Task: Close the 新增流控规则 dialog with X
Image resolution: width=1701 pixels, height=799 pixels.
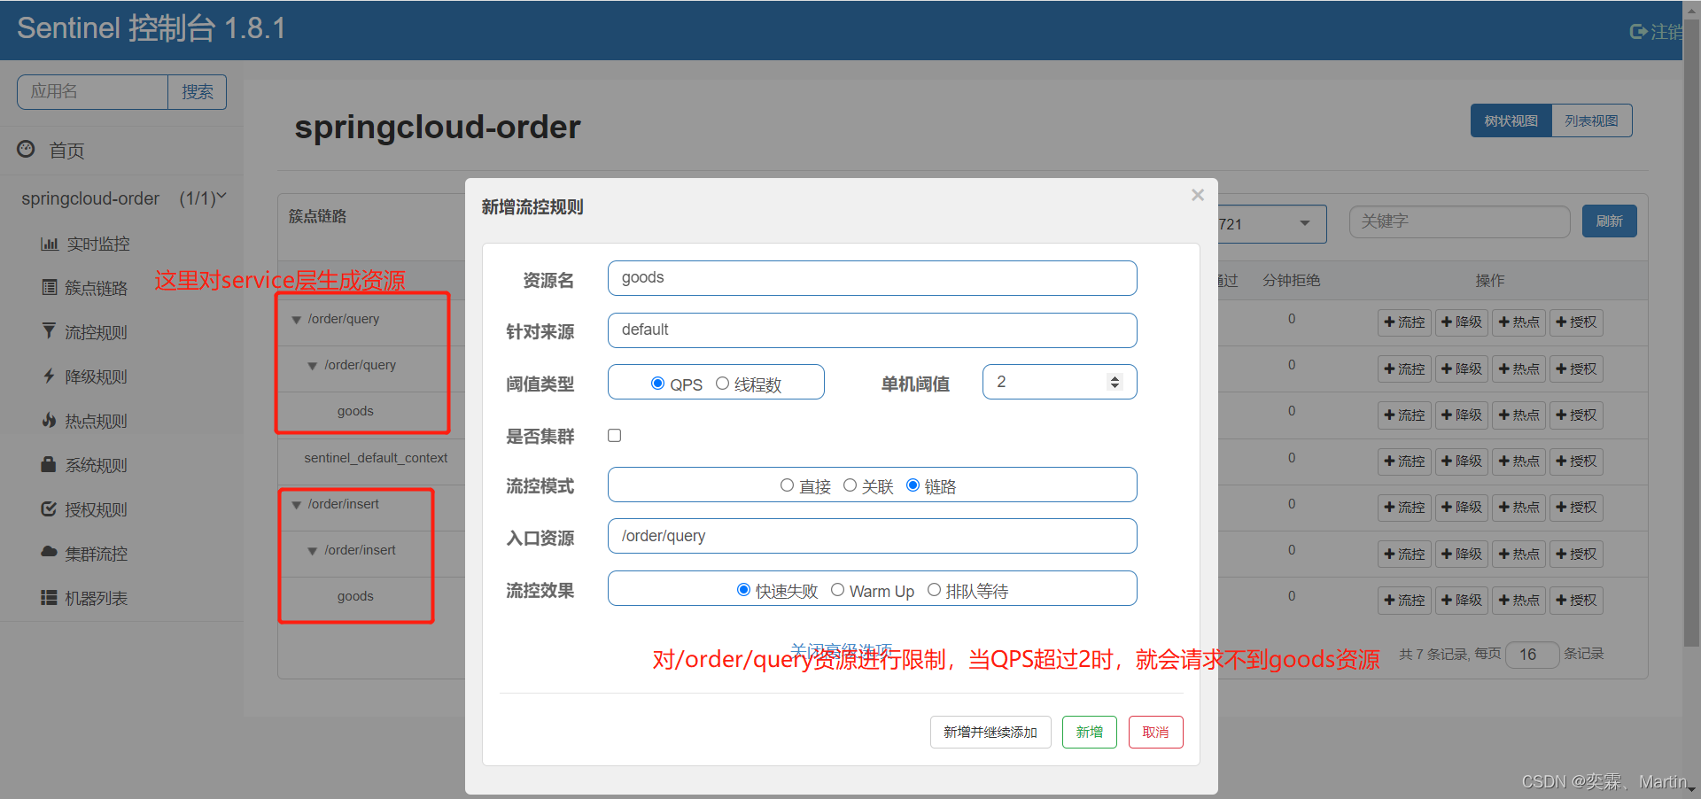Action: 1197,195
